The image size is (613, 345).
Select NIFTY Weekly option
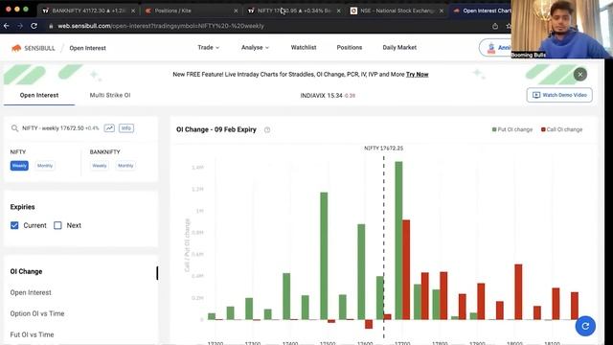tap(19, 166)
